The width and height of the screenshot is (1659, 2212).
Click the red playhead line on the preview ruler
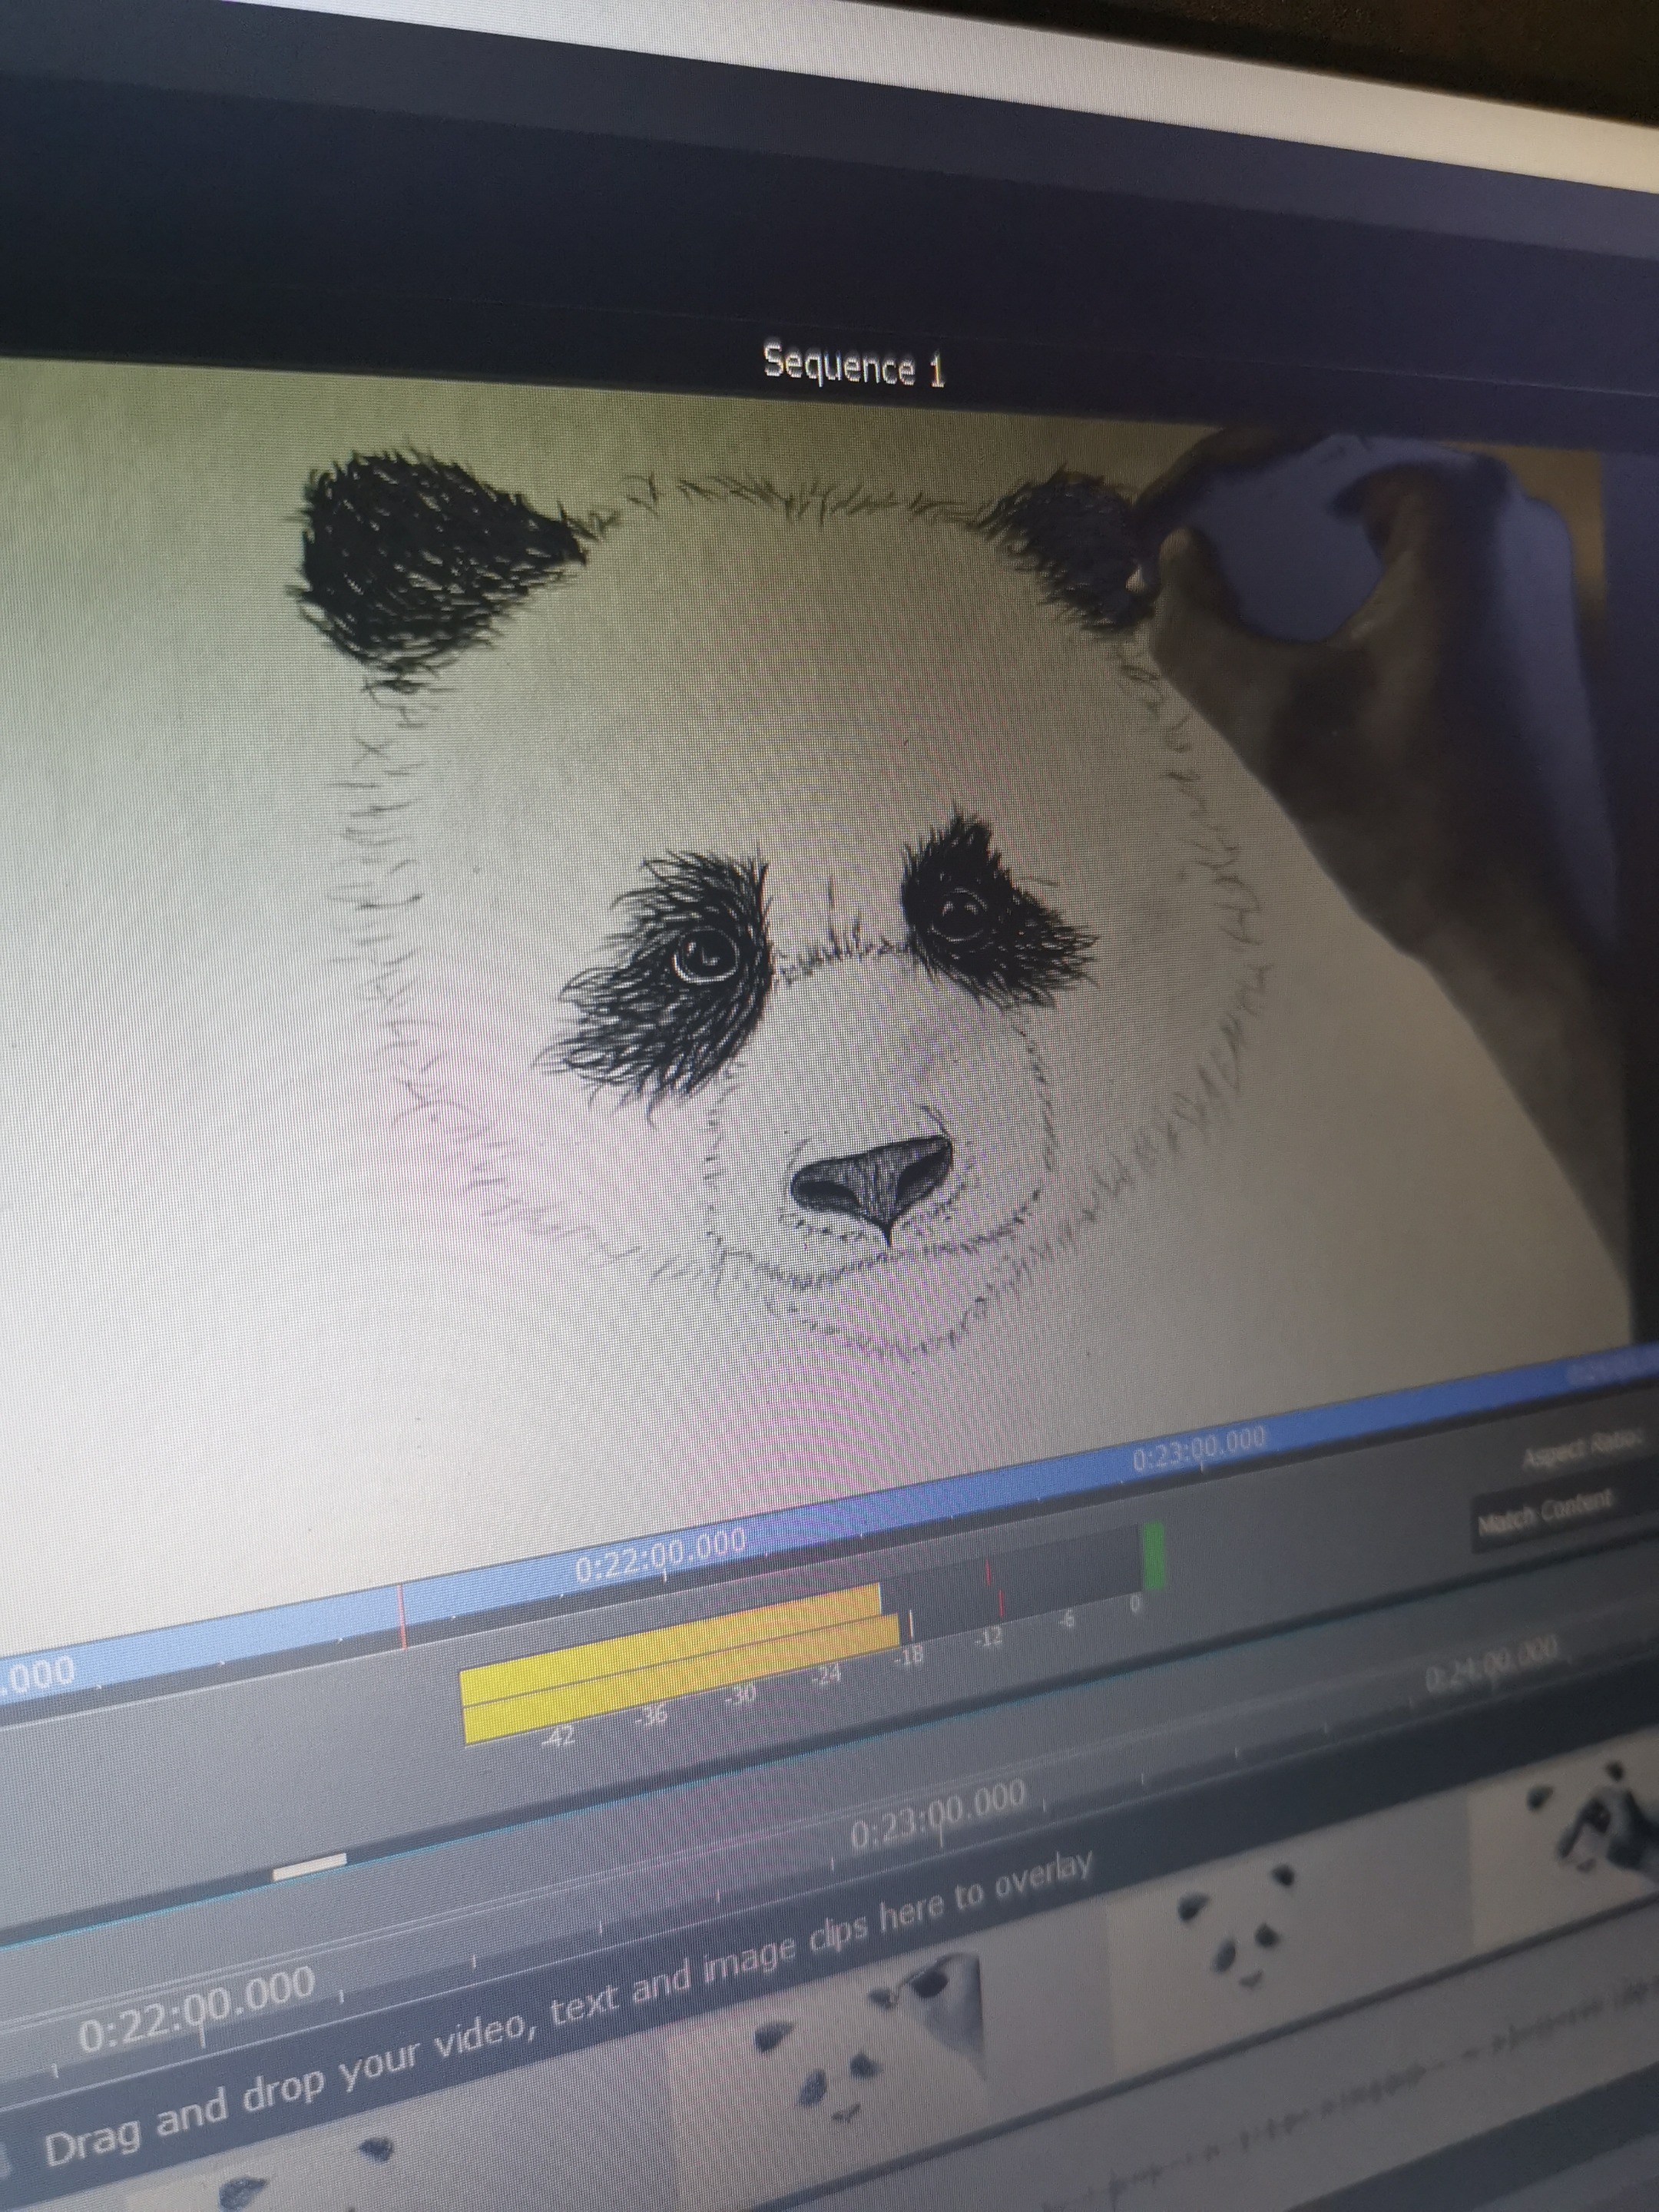402,1615
